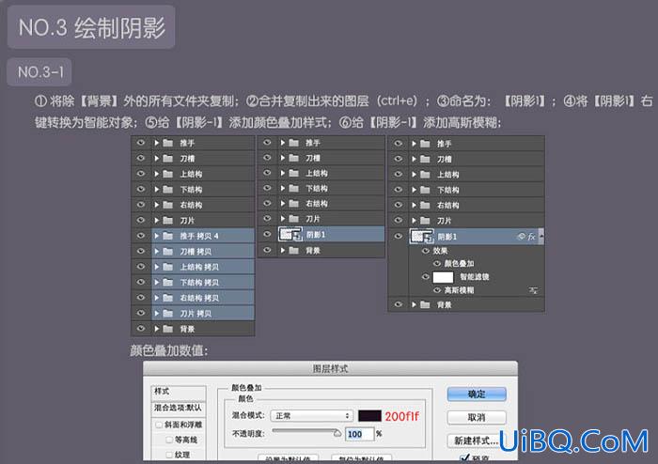
Task: Click folder icon of 上结构 in right panel
Action: [425, 175]
